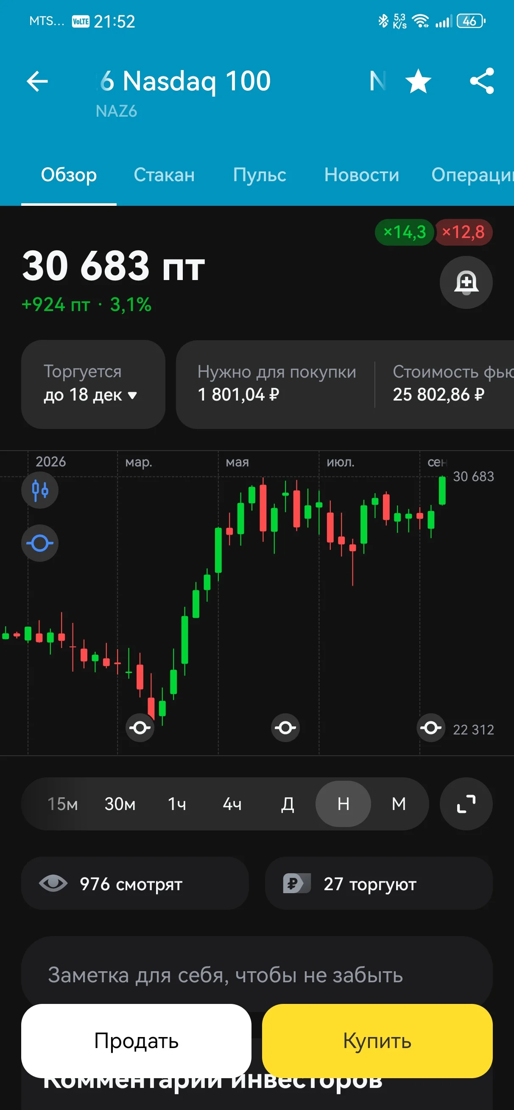
Task: Switch to the Новости tab
Action: pos(361,174)
